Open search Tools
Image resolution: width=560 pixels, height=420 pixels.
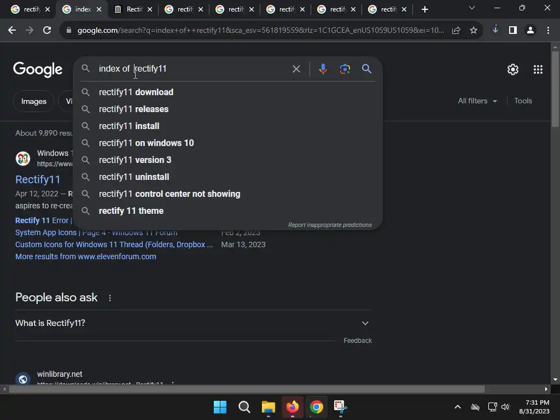tap(523, 101)
